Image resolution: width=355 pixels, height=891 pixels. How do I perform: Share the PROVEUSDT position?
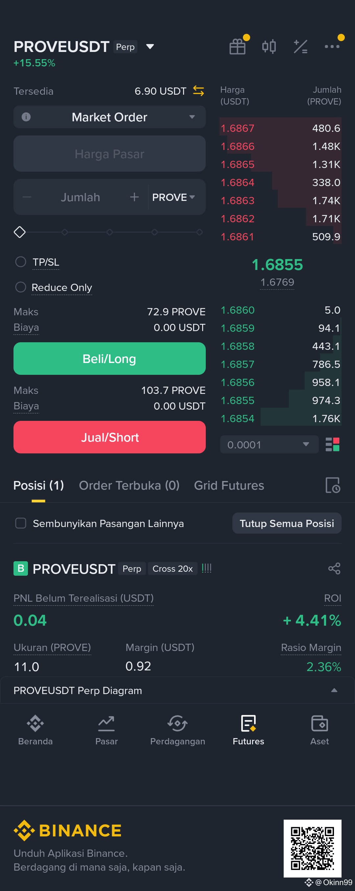334,569
